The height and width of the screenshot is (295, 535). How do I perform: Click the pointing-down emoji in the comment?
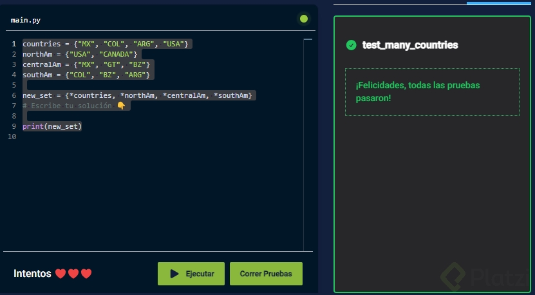pyautogui.click(x=121, y=106)
